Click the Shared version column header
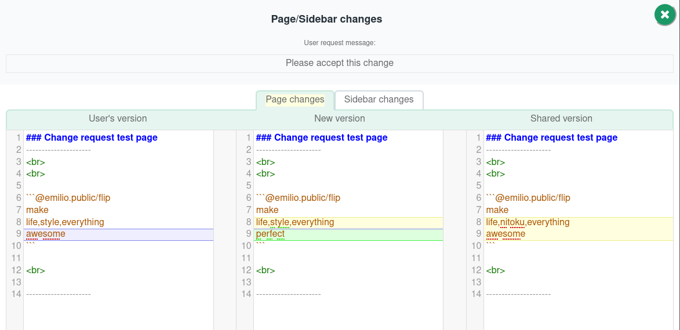This screenshot has width=680, height=330. click(561, 118)
